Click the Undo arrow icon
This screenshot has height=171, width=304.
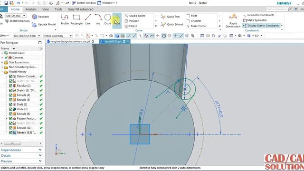click(18, 3)
